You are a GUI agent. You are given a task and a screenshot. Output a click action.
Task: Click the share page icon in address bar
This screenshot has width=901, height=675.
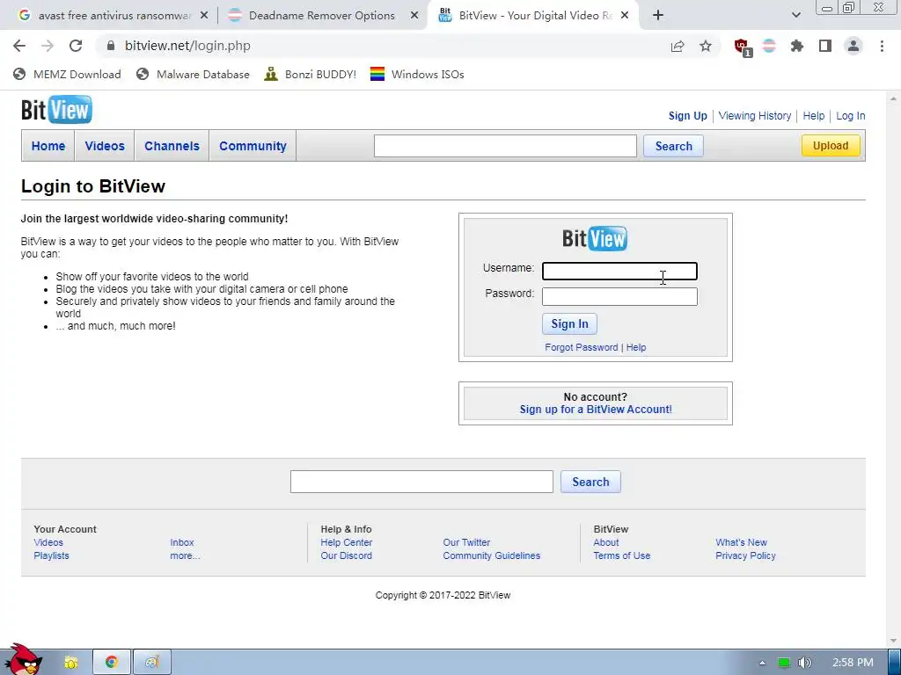click(x=678, y=46)
